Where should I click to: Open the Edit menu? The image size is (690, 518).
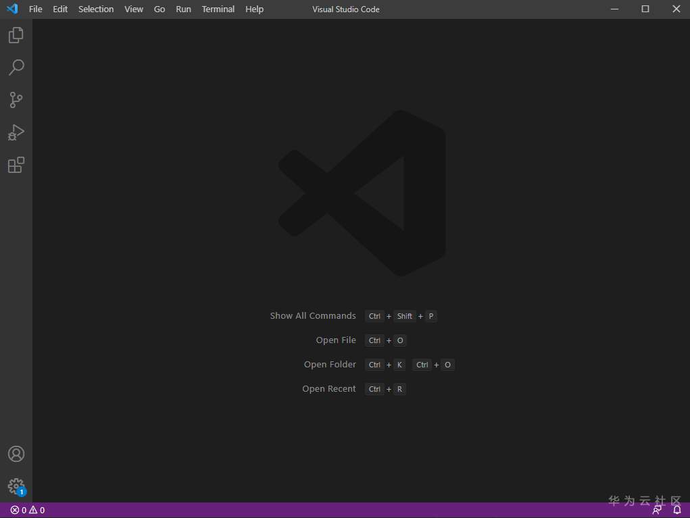(60, 9)
